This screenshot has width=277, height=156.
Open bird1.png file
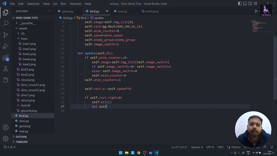pos(27,69)
